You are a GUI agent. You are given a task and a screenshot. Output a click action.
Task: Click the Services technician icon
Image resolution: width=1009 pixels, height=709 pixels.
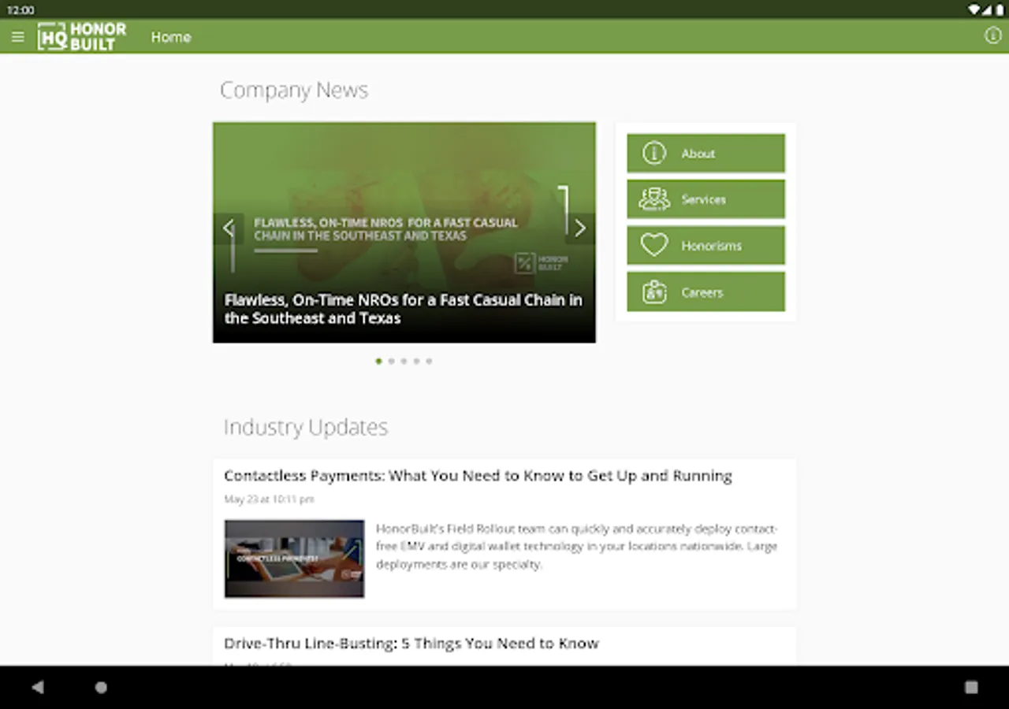click(654, 199)
